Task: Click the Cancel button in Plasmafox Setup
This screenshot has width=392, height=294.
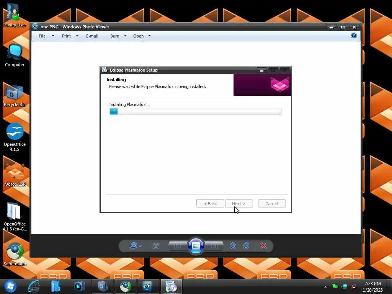Action: tap(272, 204)
